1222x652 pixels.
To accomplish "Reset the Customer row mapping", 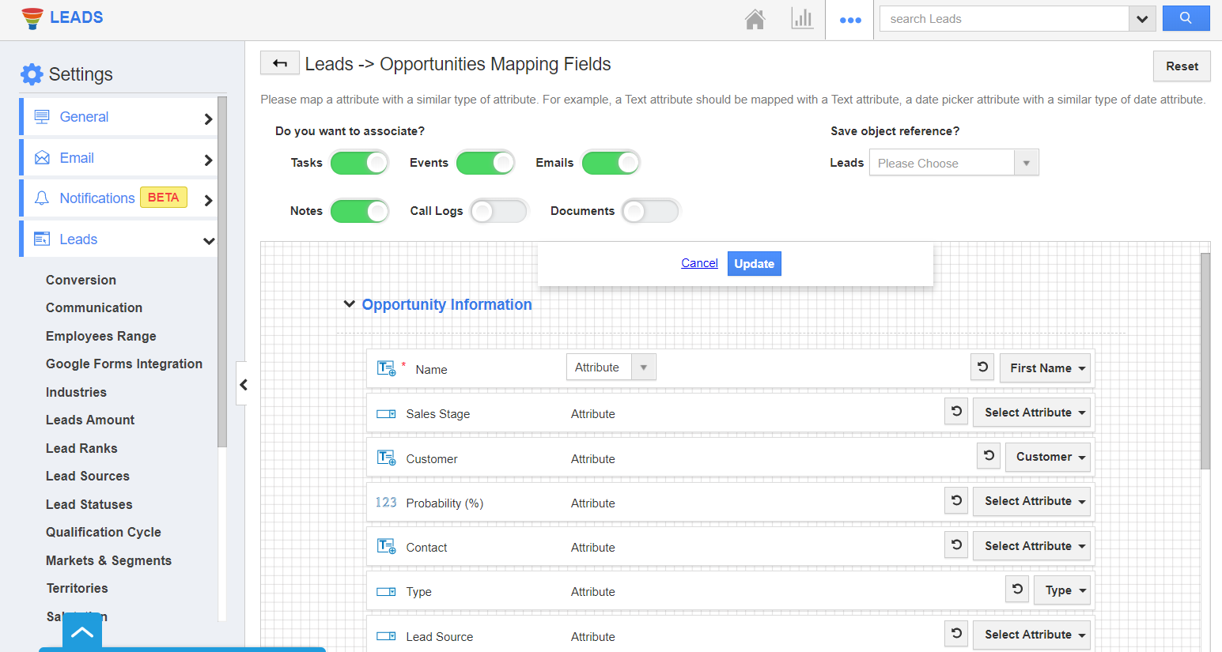I will tap(989, 455).
